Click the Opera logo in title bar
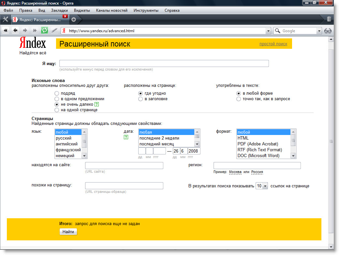Screen dimensions: 339x255 3,3
